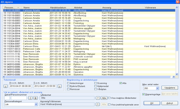Click the Uppdatera button
The width and height of the screenshot is (180, 109).
coord(170,88)
